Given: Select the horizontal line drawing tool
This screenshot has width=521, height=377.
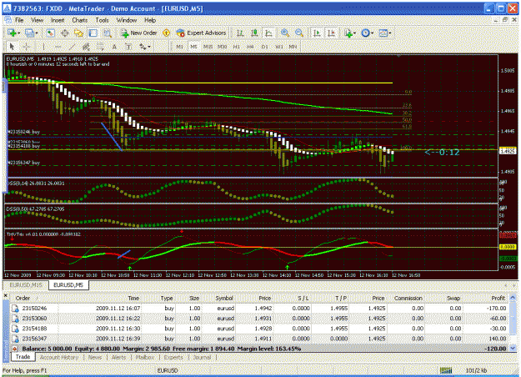Looking at the screenshot, I should coord(58,47).
